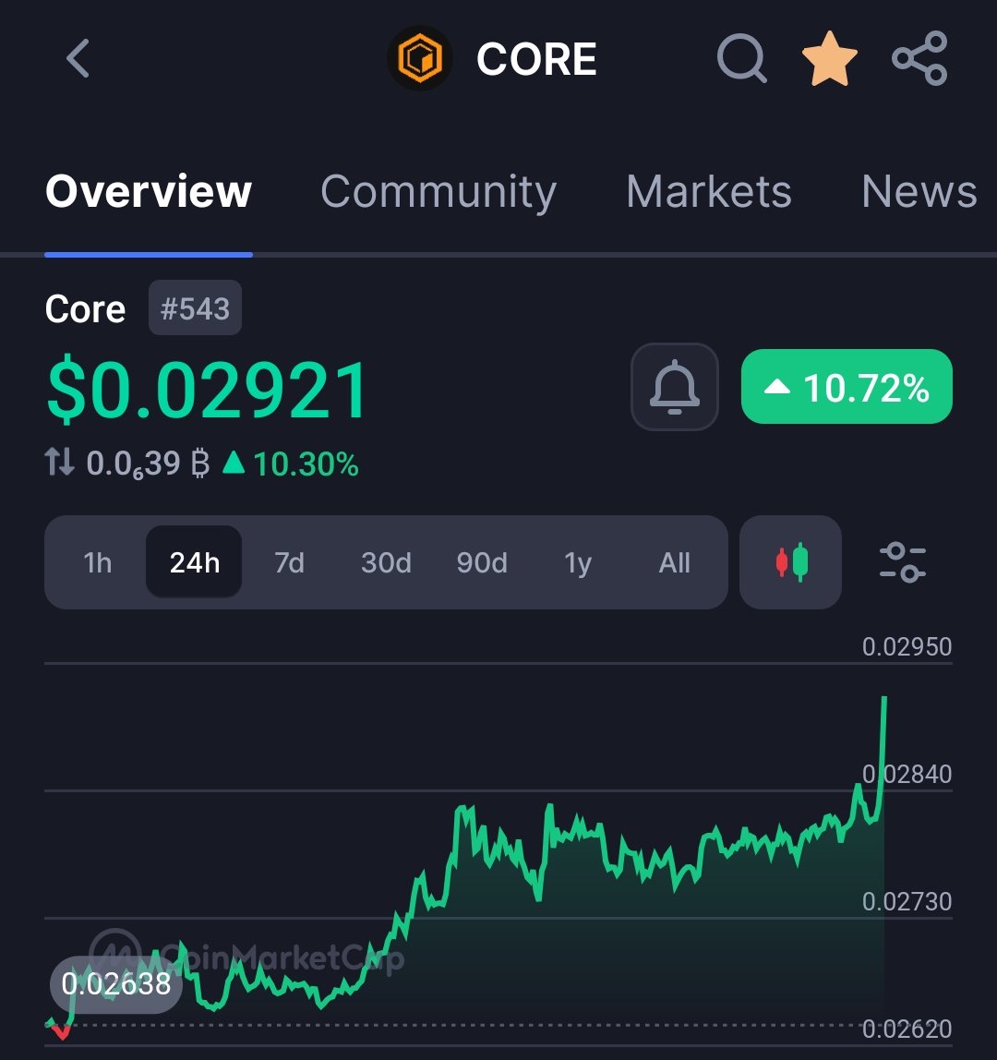Set a price alert with bell icon
Image resolution: width=997 pixels, height=1060 pixels.
pos(674,387)
